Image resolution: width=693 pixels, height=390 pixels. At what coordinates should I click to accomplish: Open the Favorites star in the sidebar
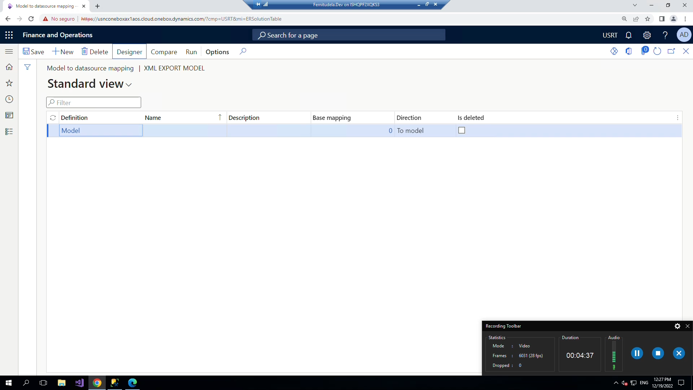click(9, 83)
